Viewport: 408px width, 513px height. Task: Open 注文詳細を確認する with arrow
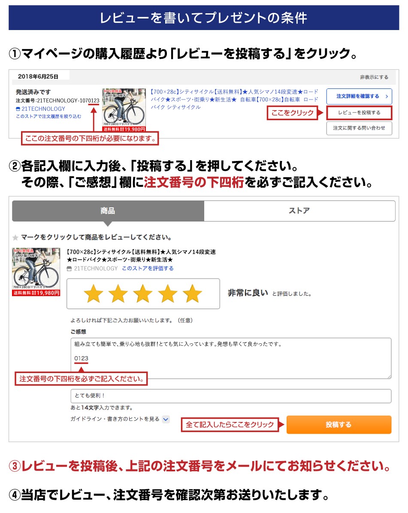click(x=359, y=96)
